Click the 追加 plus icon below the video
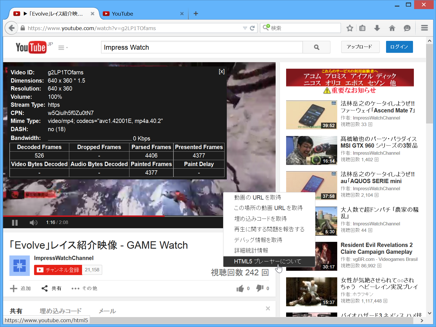This screenshot has height=327, width=436. pos(14,288)
